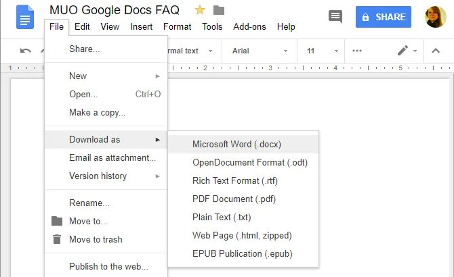The image size is (454, 277).
Task: Click the move-to-folder icon beside the title
Action: click(219, 10)
